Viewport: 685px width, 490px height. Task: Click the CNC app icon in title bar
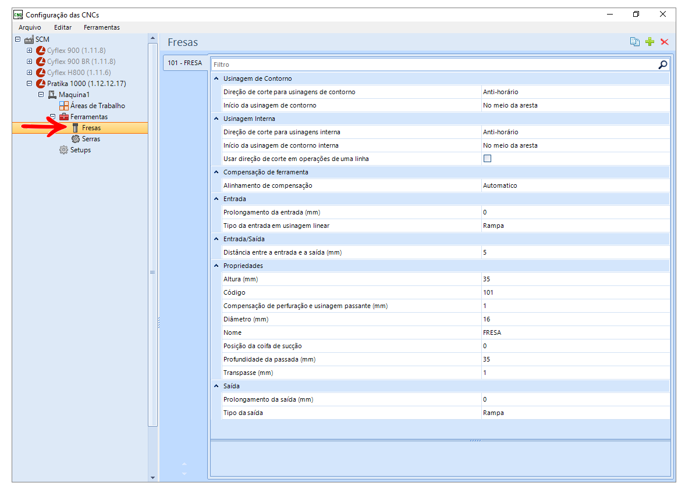(x=18, y=15)
